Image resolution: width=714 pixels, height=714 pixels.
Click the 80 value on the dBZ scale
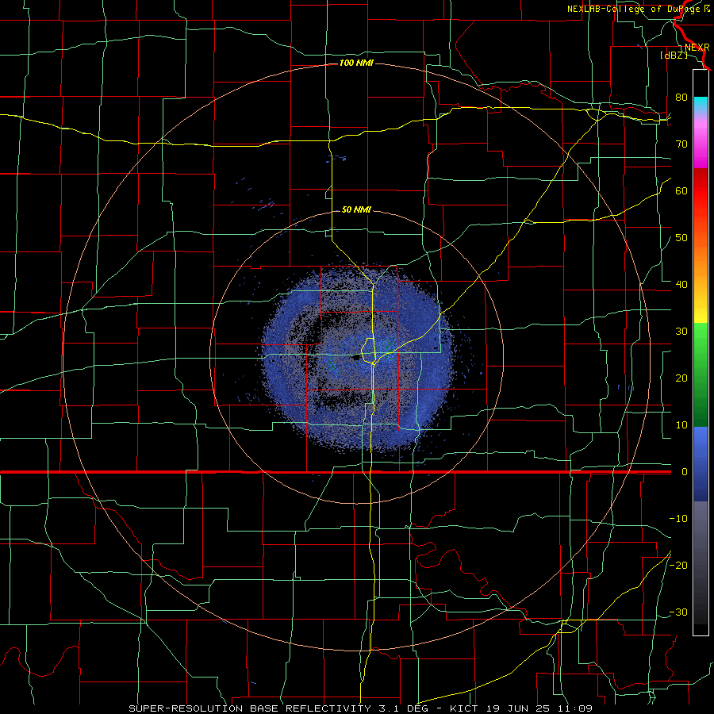click(x=681, y=98)
